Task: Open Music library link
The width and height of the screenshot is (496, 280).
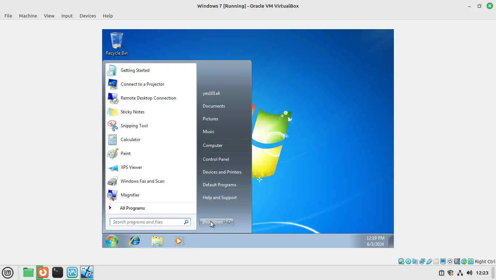Action: [x=209, y=132]
